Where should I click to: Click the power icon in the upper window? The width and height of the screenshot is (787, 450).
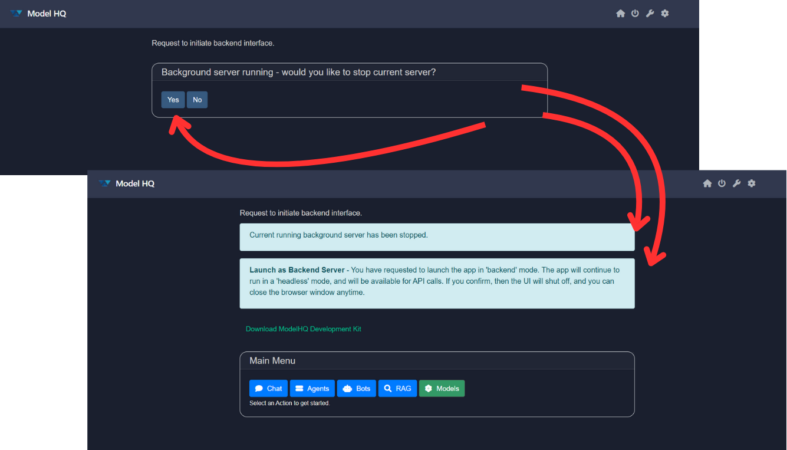pos(635,14)
